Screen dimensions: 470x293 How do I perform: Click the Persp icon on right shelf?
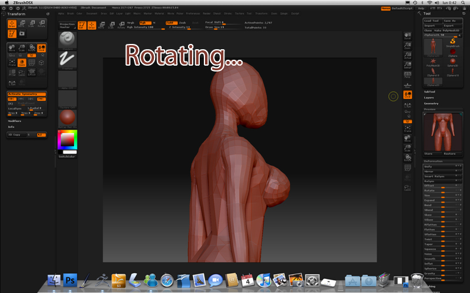pyautogui.click(x=407, y=75)
